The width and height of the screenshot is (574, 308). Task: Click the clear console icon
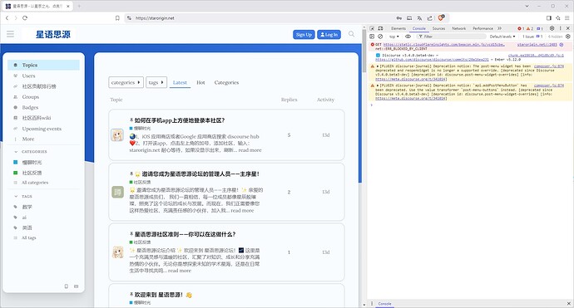pos(380,37)
